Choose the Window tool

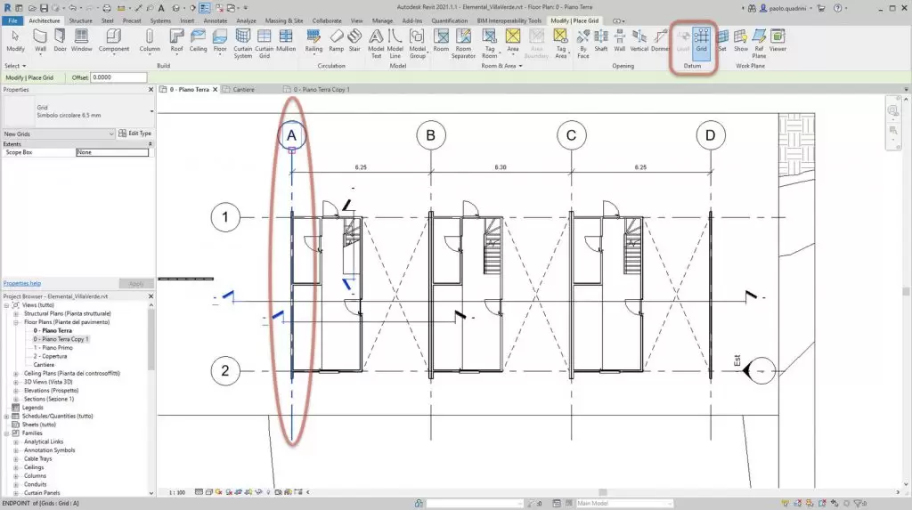82,40
